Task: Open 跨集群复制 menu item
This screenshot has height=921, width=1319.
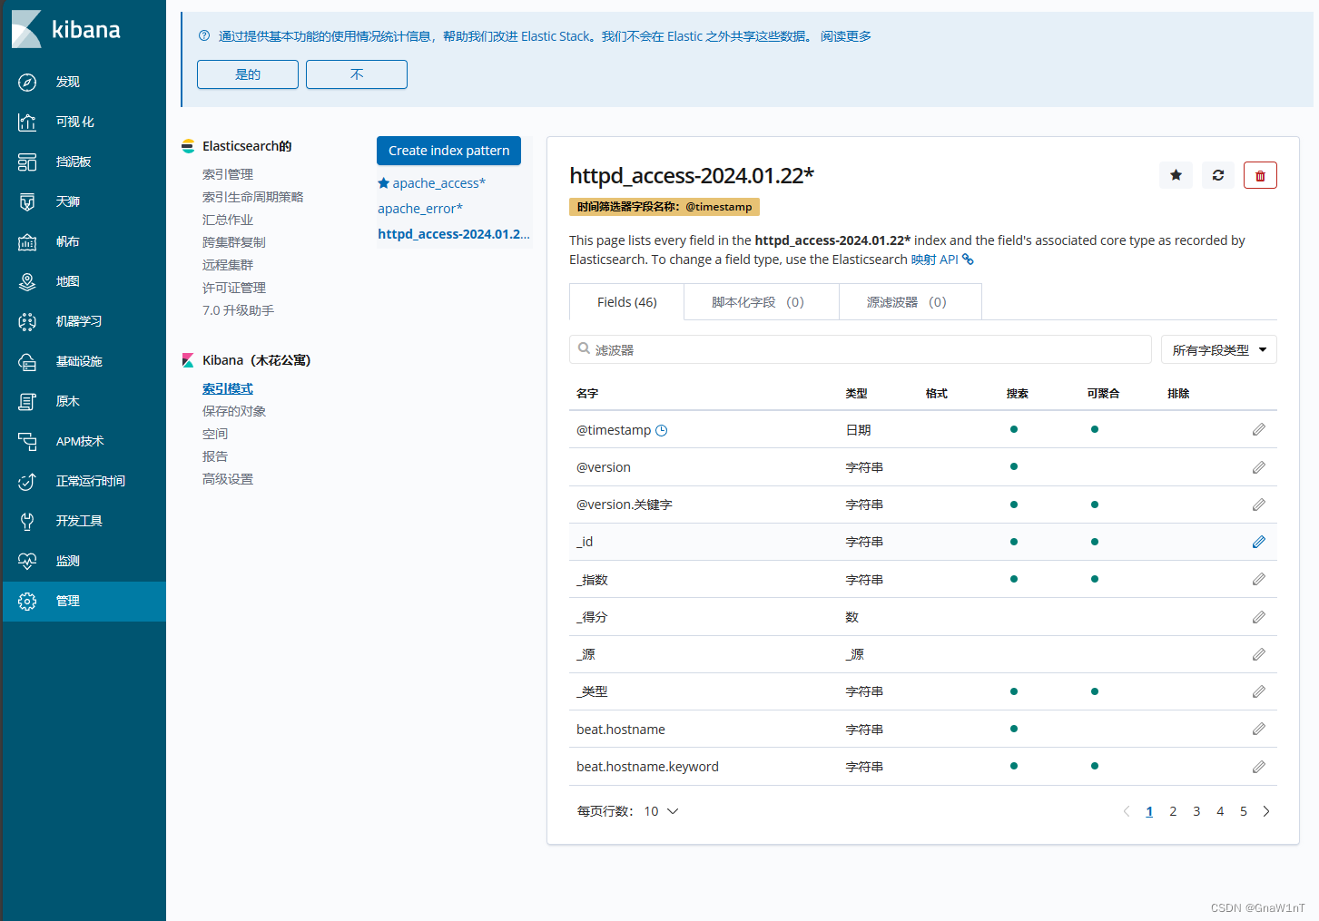Action: click(x=234, y=242)
